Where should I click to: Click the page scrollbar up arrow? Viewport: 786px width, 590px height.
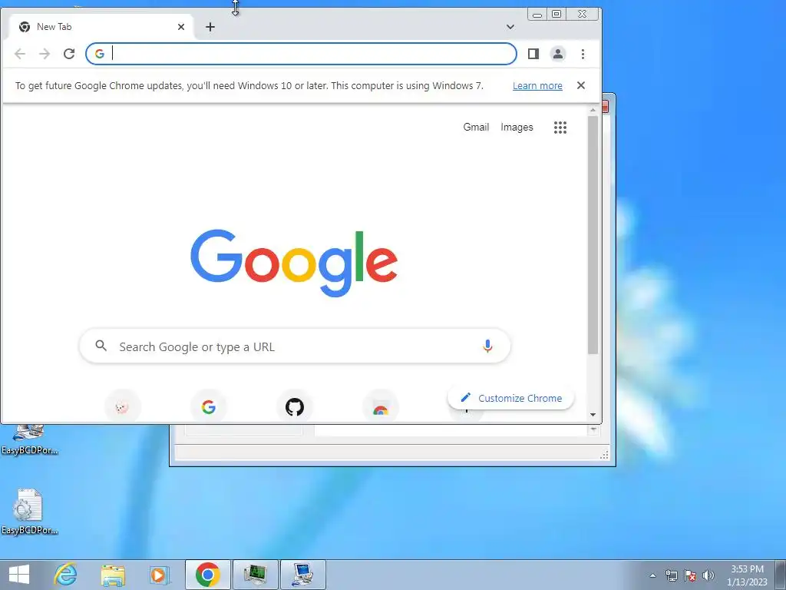tap(593, 110)
